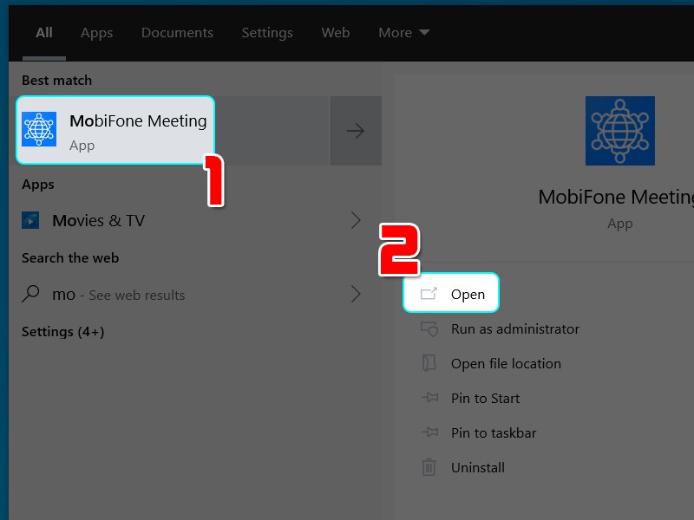Switch to the Apps search tab

coord(96,33)
